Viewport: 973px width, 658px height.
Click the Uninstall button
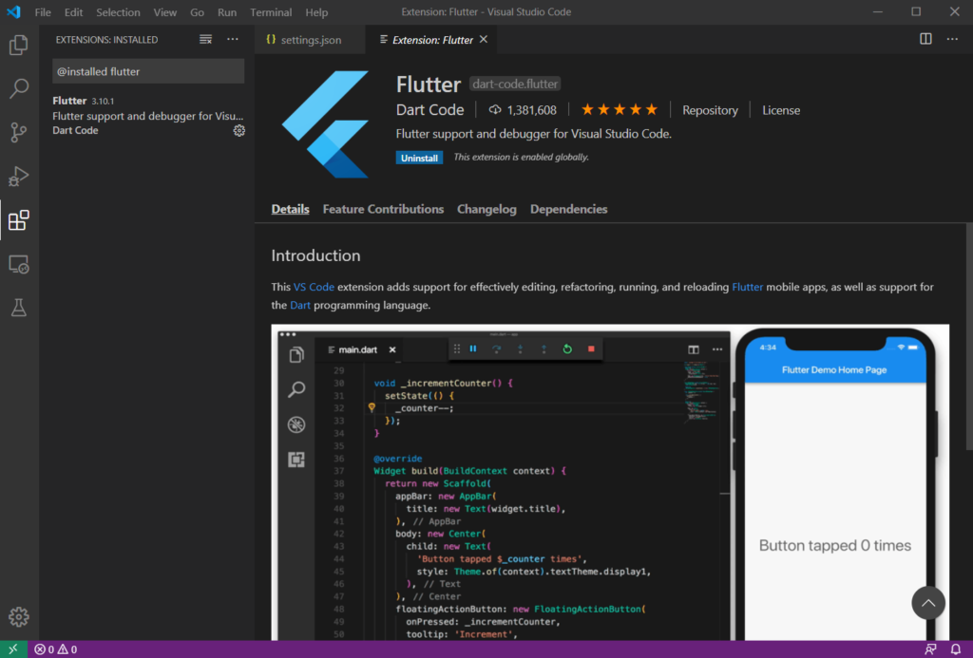coord(419,158)
